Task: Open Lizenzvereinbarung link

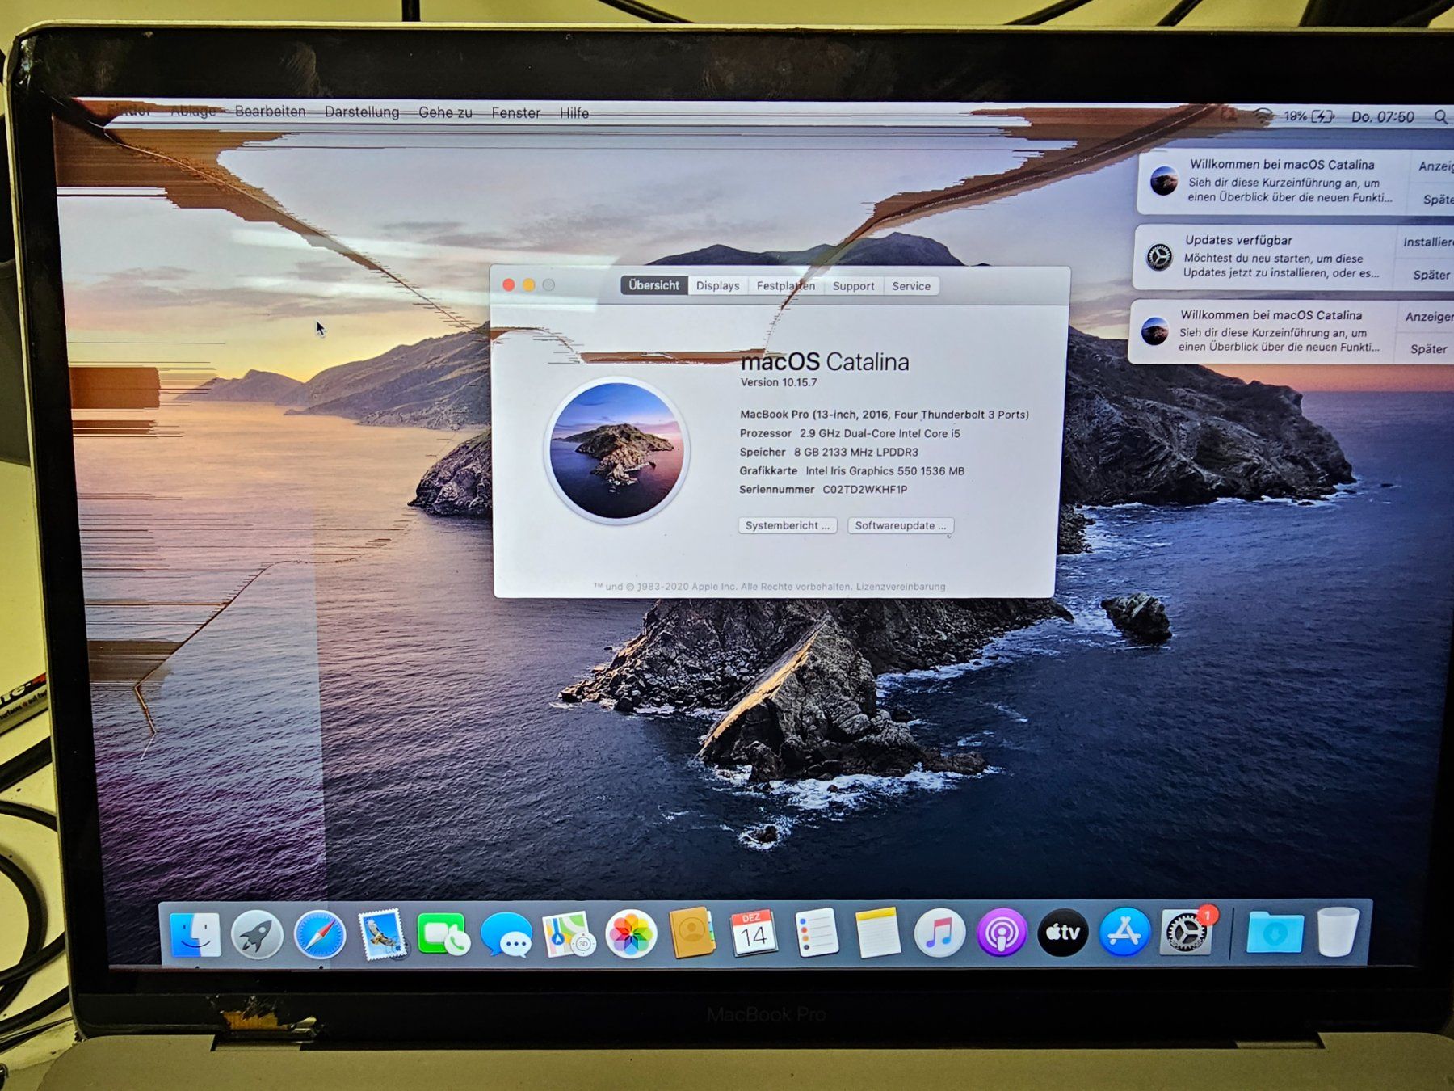Action: [x=901, y=587]
